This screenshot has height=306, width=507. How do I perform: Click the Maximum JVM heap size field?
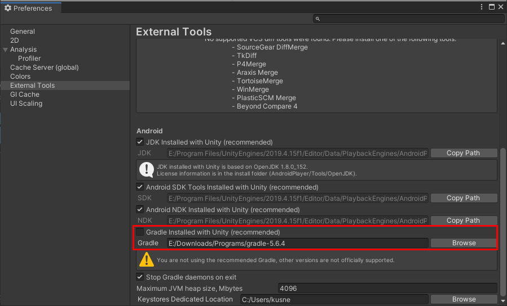click(x=387, y=289)
